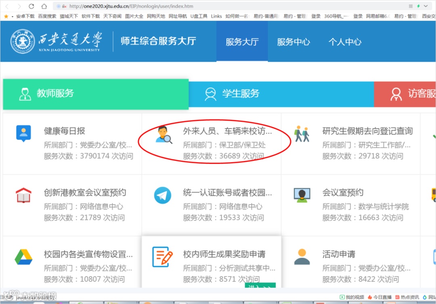Open the 360导航 bookmark

pyautogui.click(x=336, y=16)
